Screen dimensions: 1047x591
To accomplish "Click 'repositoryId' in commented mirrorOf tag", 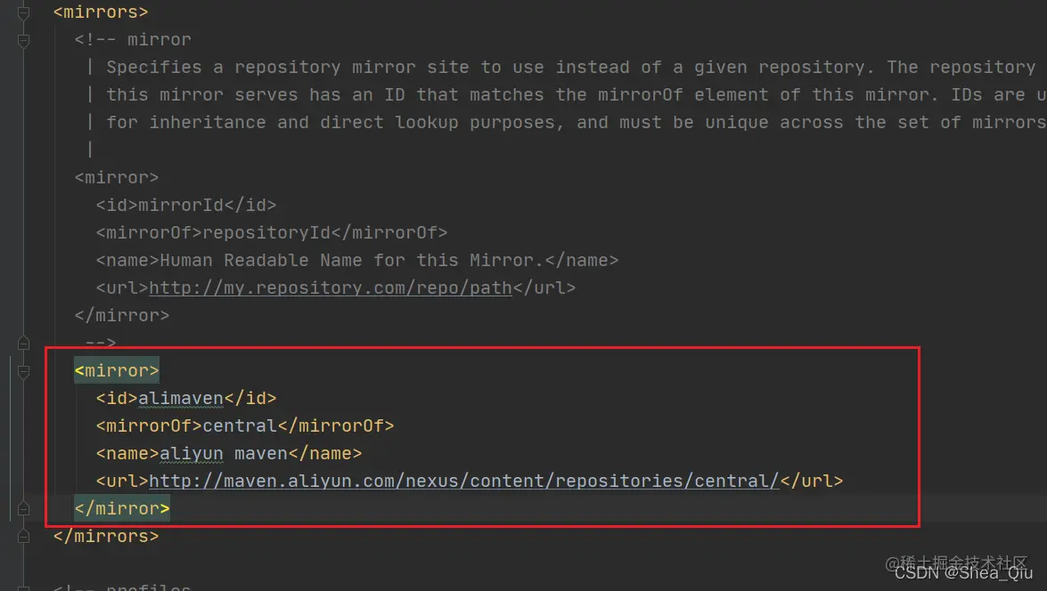I will point(266,233).
